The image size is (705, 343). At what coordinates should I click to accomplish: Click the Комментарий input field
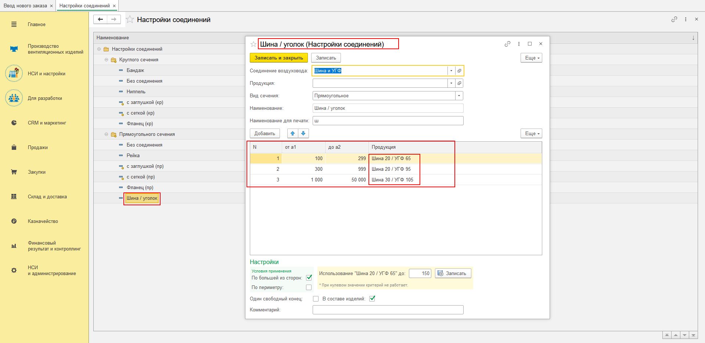pos(388,310)
